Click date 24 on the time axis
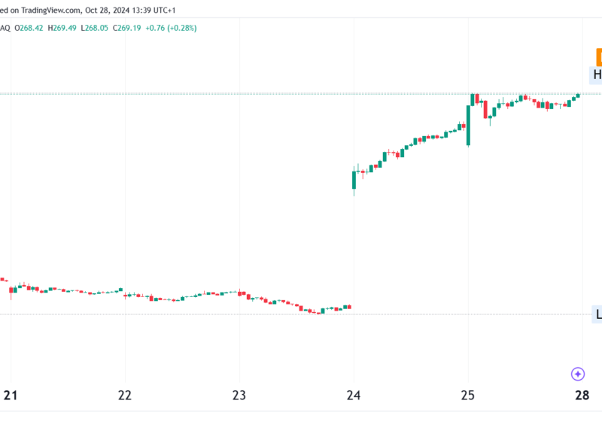The image size is (602, 434). [354, 395]
